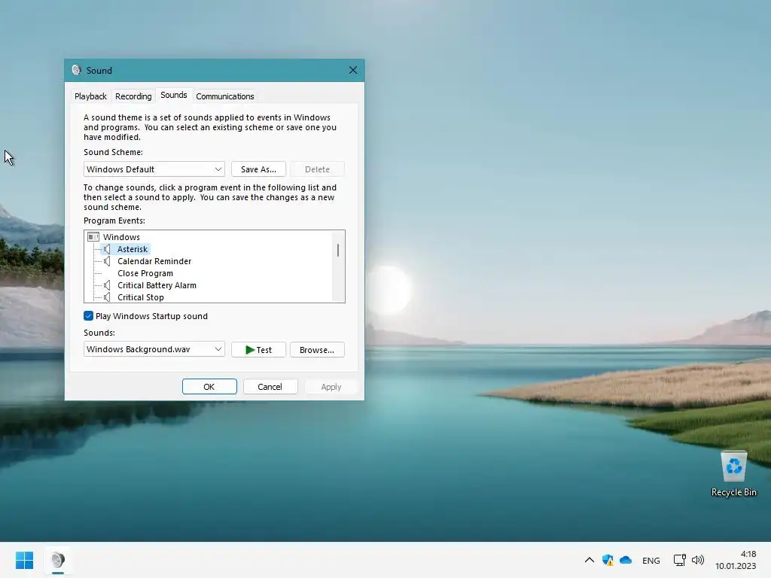Select the Windows root item in Program Events
The image size is (771, 578).
[x=121, y=237]
